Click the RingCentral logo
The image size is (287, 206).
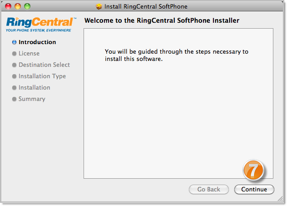(41, 25)
